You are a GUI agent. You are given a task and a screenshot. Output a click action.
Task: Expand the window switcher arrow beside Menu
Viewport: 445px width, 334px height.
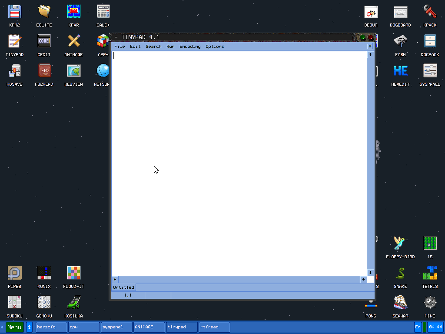(29, 327)
